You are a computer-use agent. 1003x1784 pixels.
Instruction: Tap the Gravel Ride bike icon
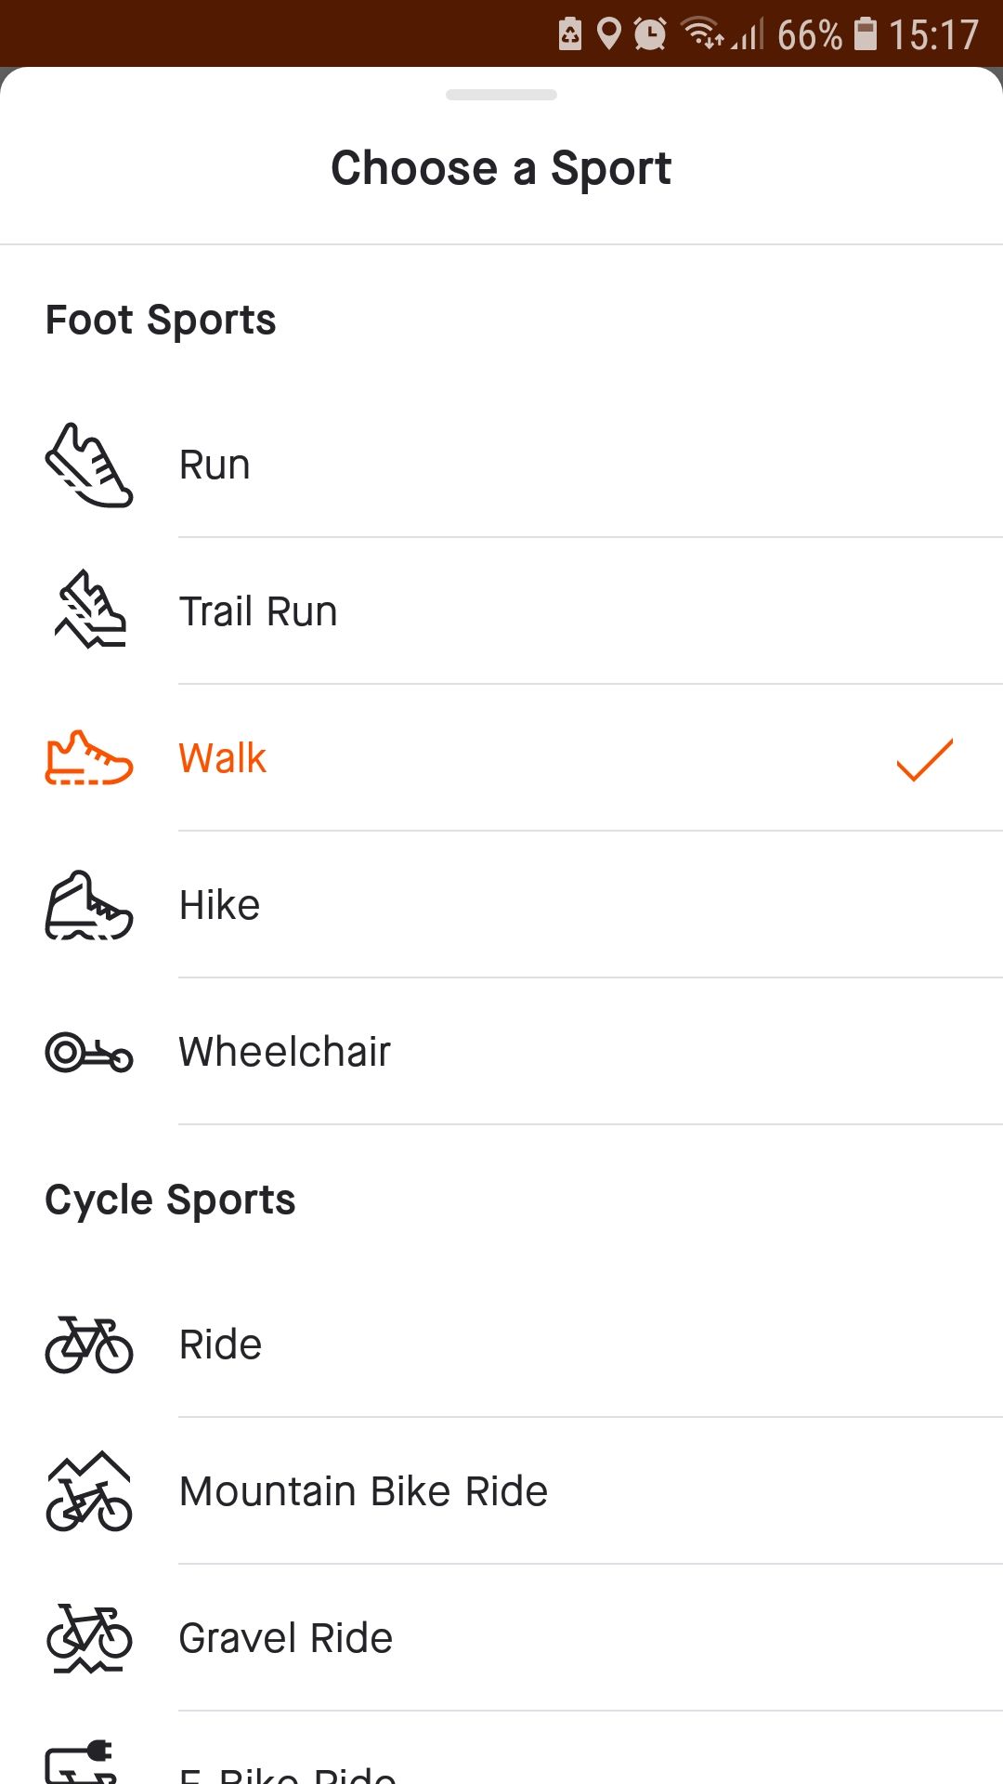[89, 1638]
